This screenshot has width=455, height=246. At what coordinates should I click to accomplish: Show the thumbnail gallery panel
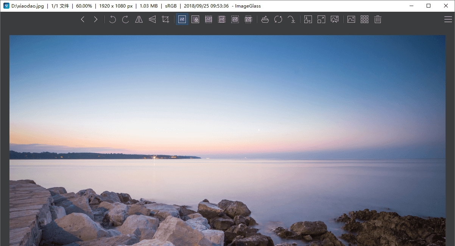point(365,19)
